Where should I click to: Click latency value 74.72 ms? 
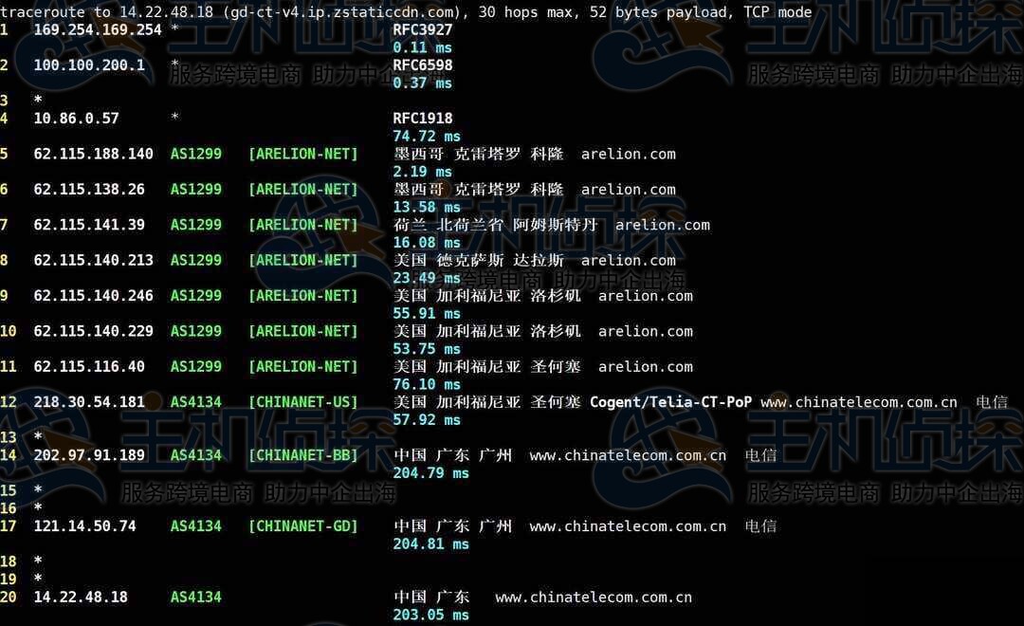427,137
